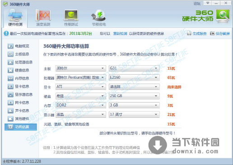Open the 性能测试 performance test tab
The width and height of the screenshot is (233, 165).
tap(71, 18)
